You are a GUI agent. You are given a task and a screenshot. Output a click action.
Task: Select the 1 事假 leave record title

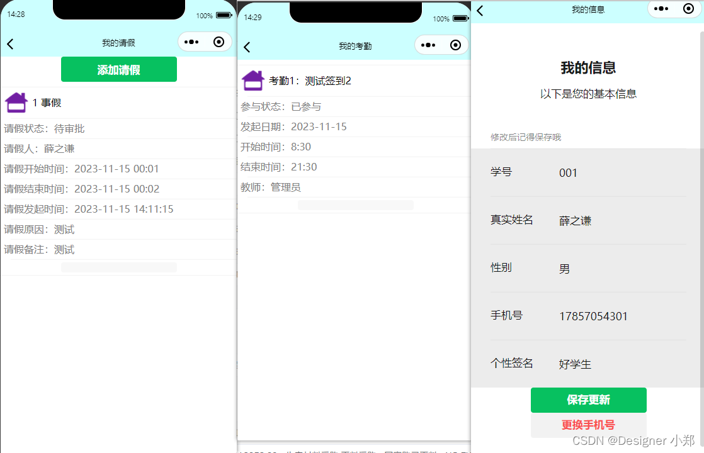click(47, 103)
